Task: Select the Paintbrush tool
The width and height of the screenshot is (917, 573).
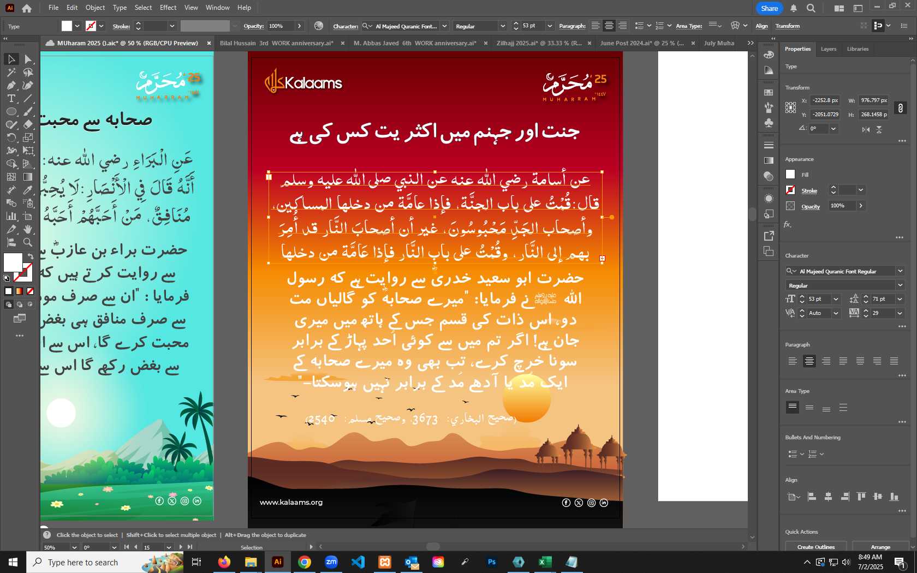Action: [28, 111]
